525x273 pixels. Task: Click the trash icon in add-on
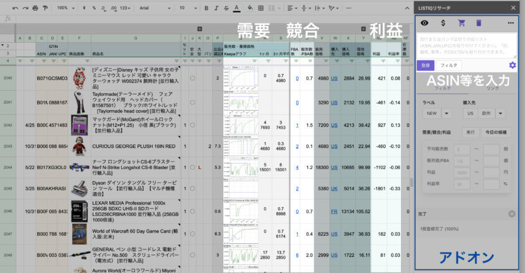(x=479, y=23)
